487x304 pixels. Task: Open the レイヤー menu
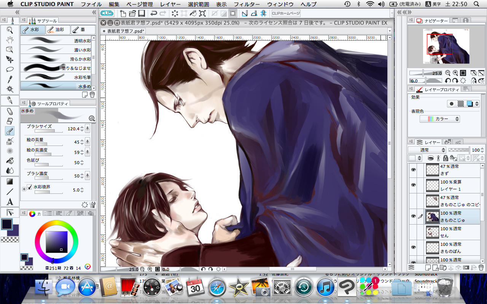click(x=170, y=4)
